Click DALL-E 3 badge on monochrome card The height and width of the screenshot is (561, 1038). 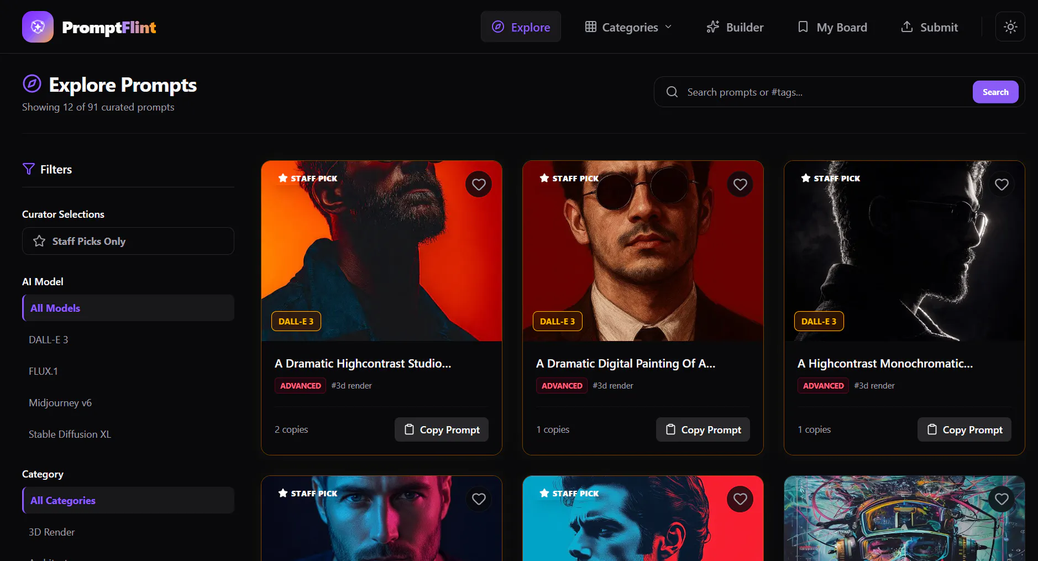coord(819,321)
